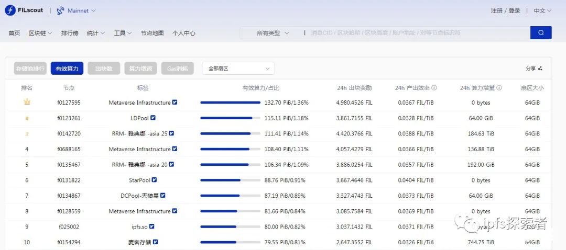Viewport: 566px width, 250px height.
Task: Open node f0134867
Action: coord(69,196)
